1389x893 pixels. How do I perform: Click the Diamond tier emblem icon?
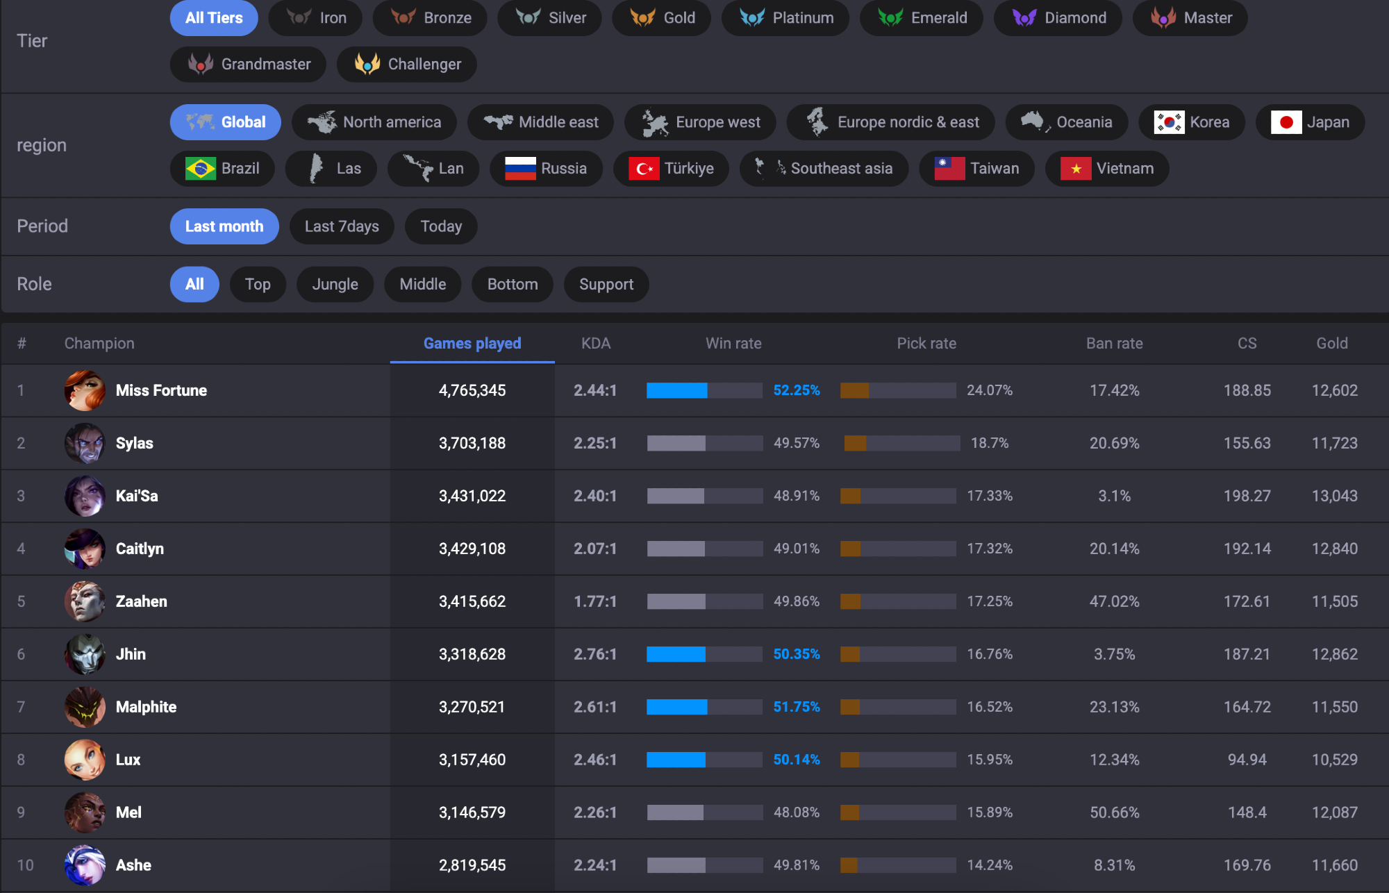(x=1024, y=18)
